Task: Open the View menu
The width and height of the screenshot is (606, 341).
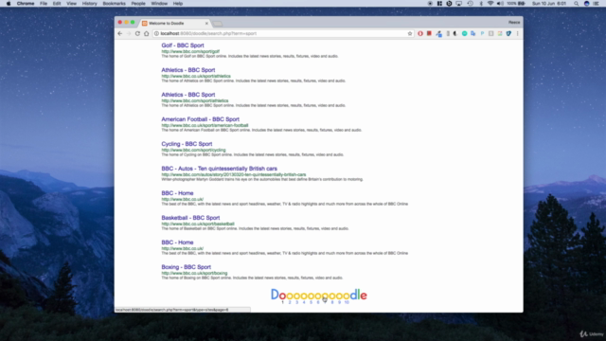Action: tap(72, 4)
